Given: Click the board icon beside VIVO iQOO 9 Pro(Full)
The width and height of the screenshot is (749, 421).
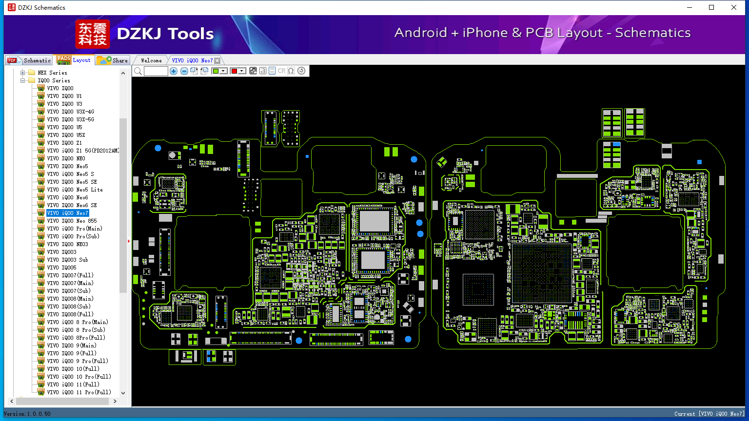Looking at the screenshot, I should point(41,361).
